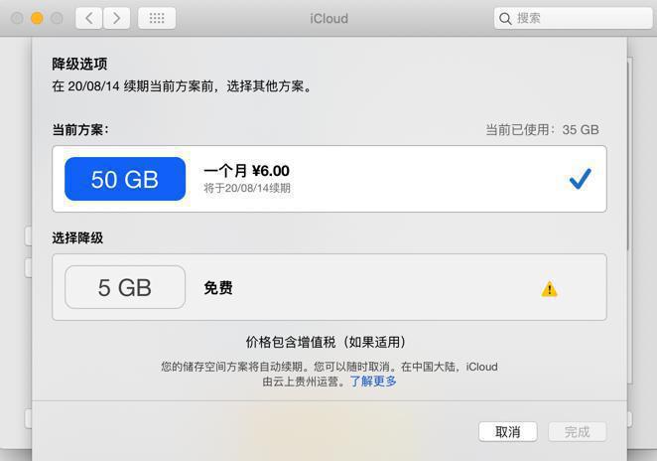Click the 取消 cancel button
Viewport: 657px width, 461px height.
508,431
